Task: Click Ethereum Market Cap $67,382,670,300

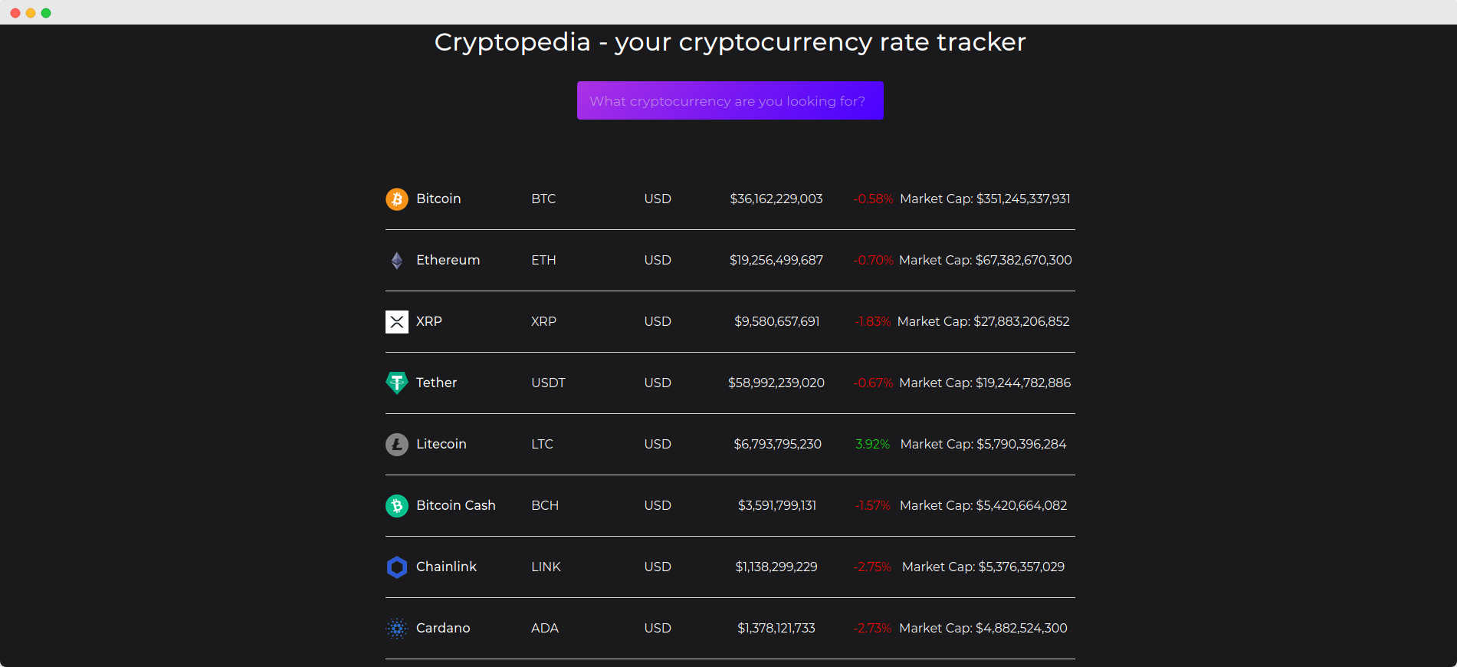Action: [986, 260]
